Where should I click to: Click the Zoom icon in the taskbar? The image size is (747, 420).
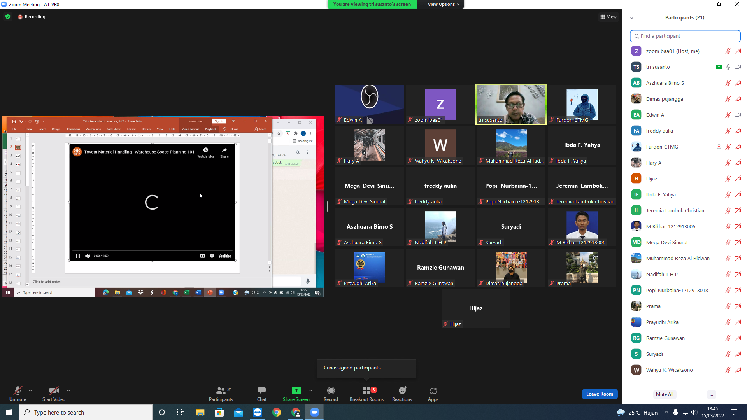[315, 412]
